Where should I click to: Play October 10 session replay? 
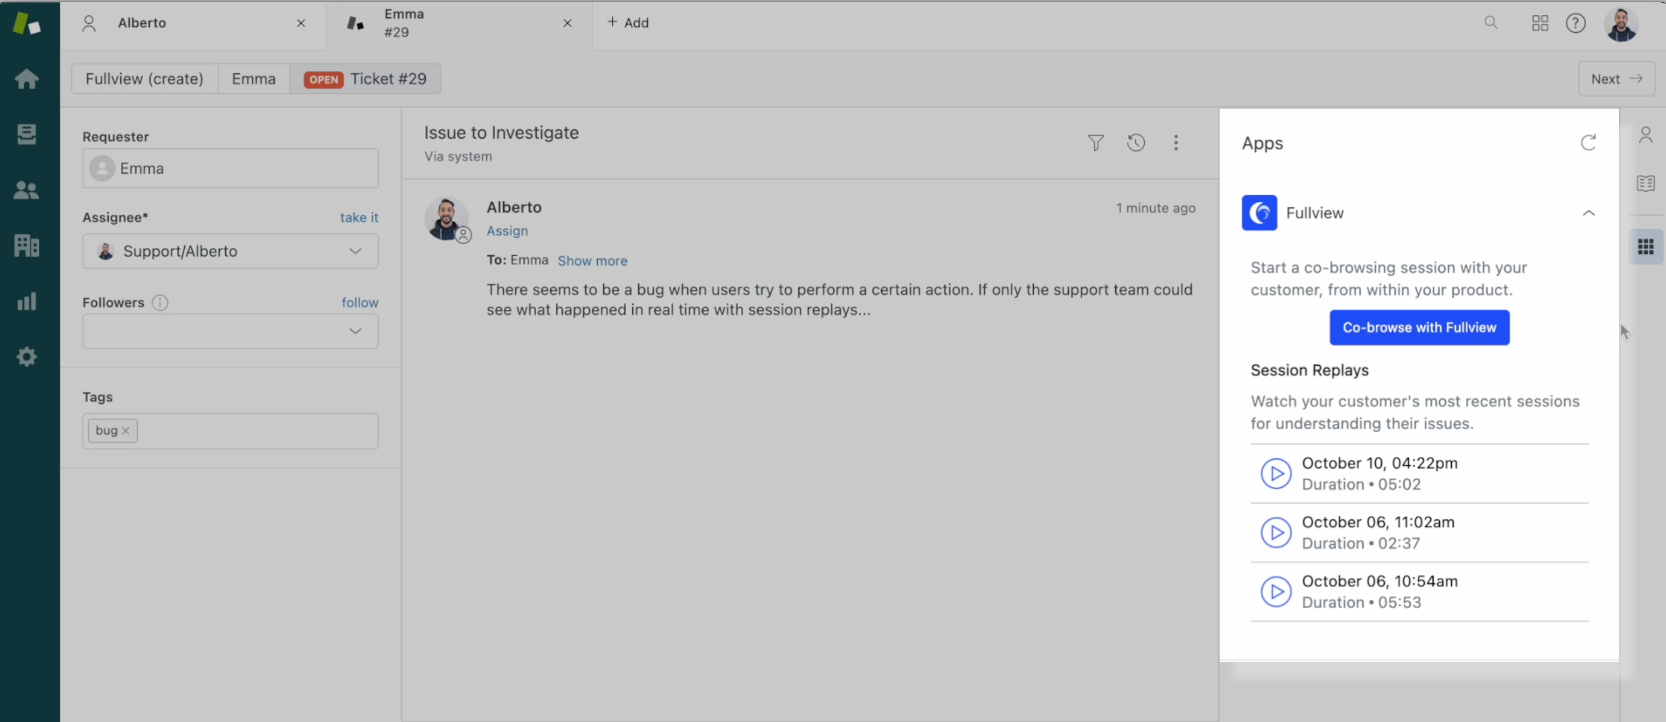1276,472
